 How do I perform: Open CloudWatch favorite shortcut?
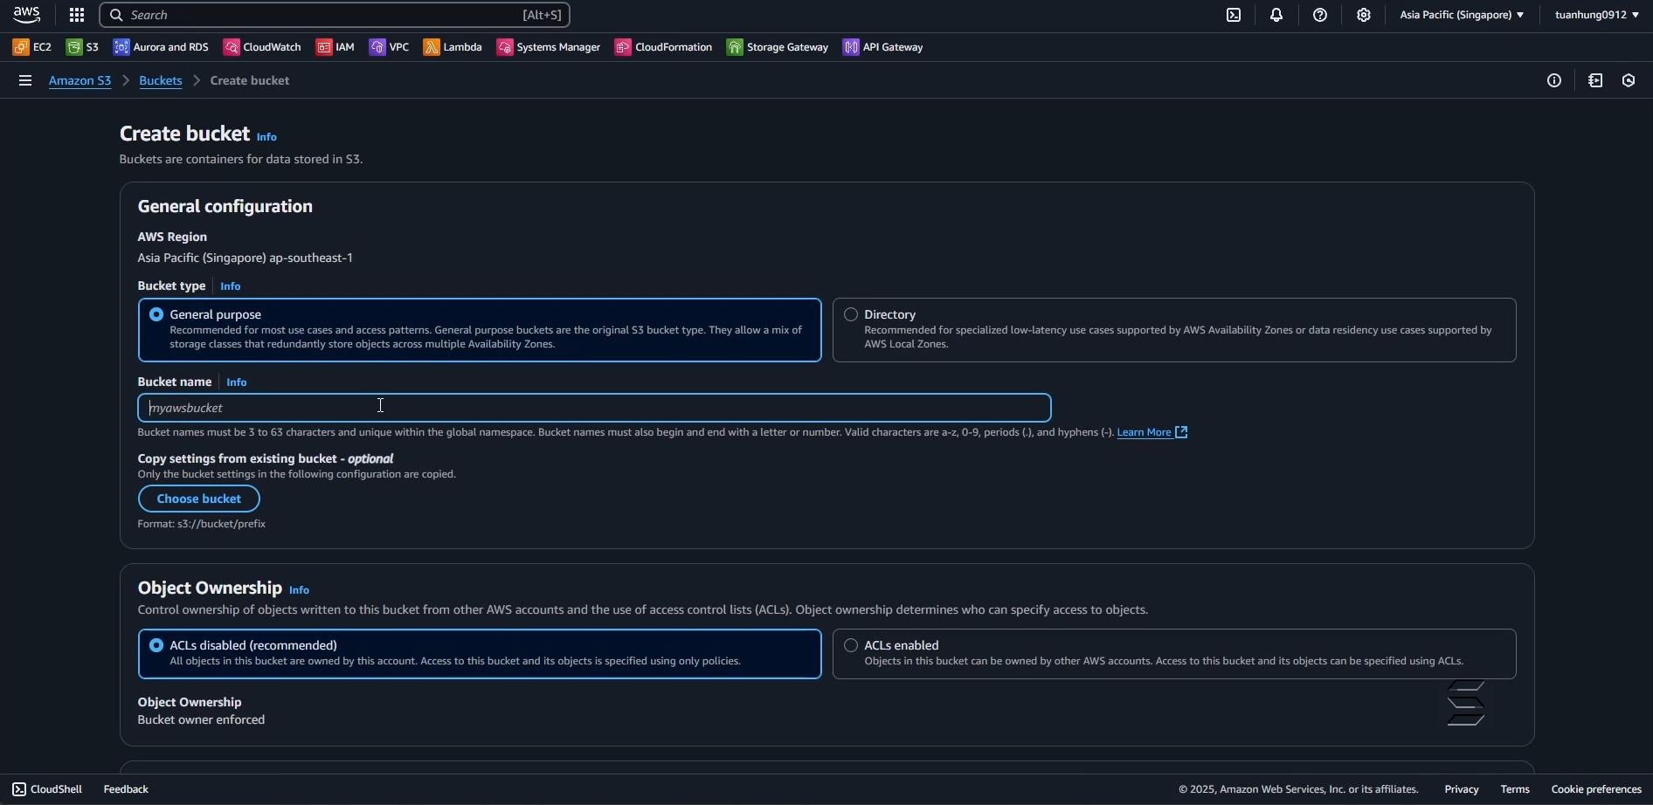[x=263, y=47]
